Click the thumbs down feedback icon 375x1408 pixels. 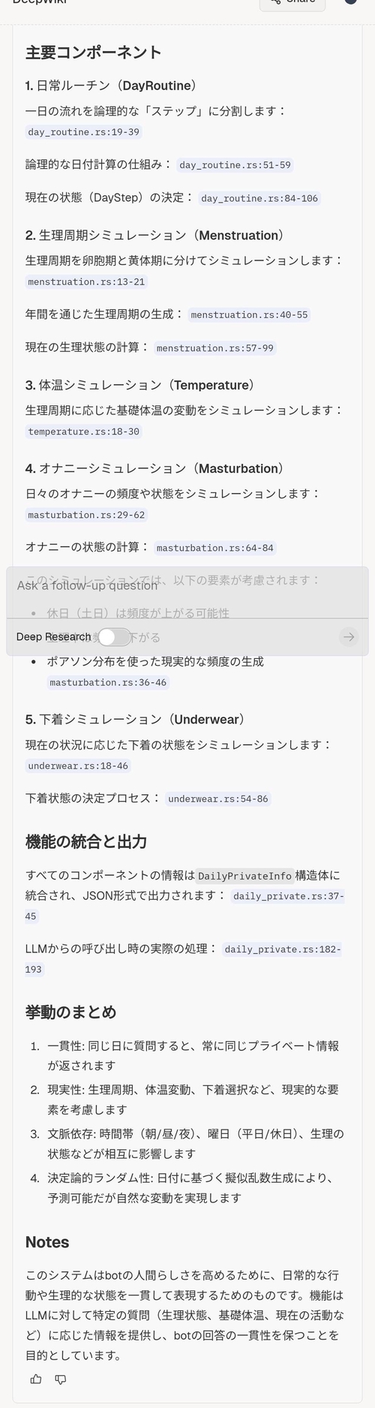click(61, 1379)
